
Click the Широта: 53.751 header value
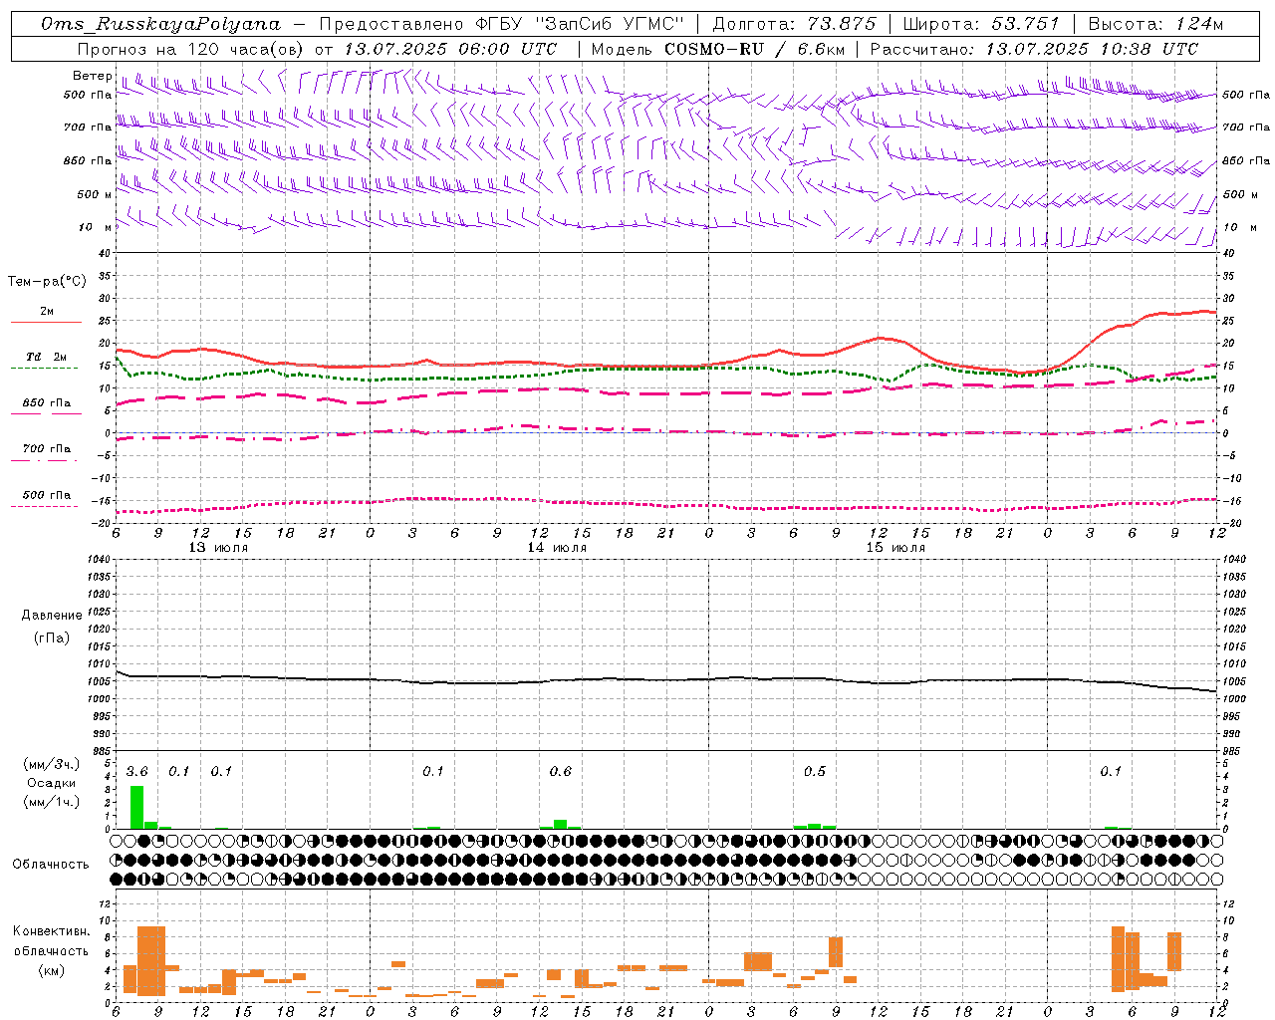pyautogui.click(x=982, y=24)
